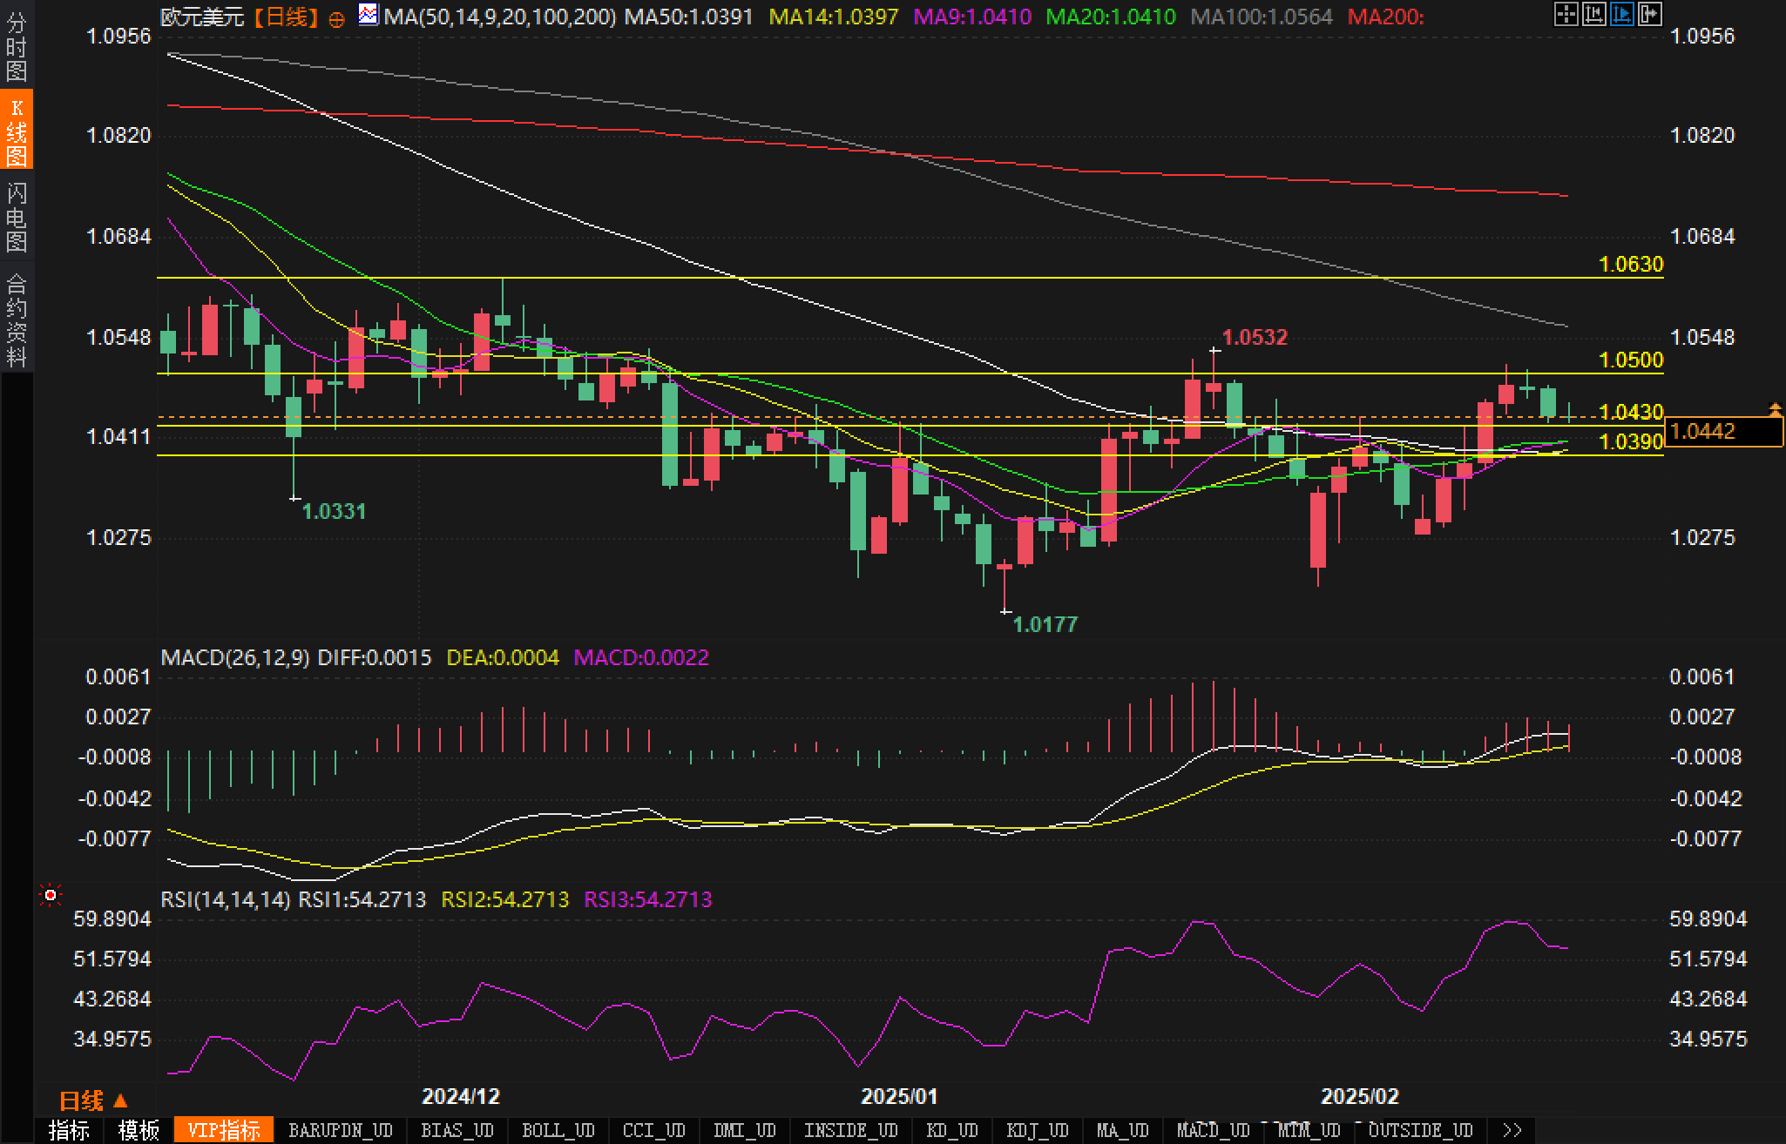The height and width of the screenshot is (1144, 1786).
Task: Click the chart scroll-to-start icon
Action: tap(1593, 14)
